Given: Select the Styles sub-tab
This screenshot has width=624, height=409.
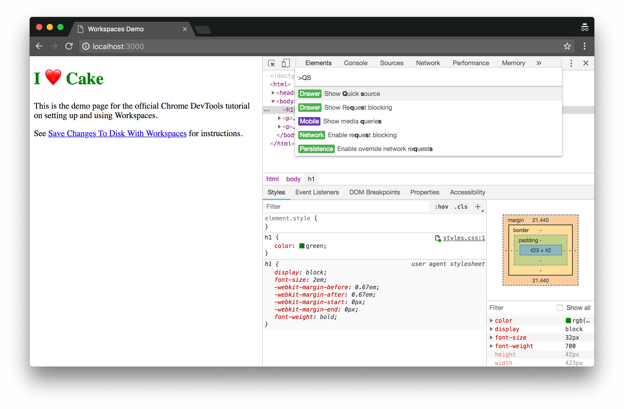Looking at the screenshot, I should (276, 192).
